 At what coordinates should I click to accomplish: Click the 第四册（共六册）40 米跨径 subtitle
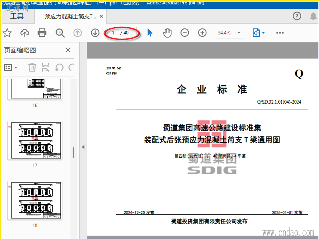click(x=210, y=156)
